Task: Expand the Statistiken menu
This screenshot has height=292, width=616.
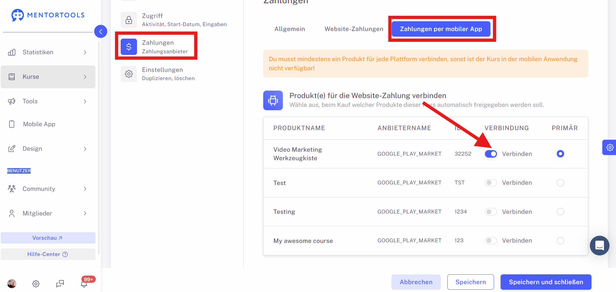Action: [48, 52]
